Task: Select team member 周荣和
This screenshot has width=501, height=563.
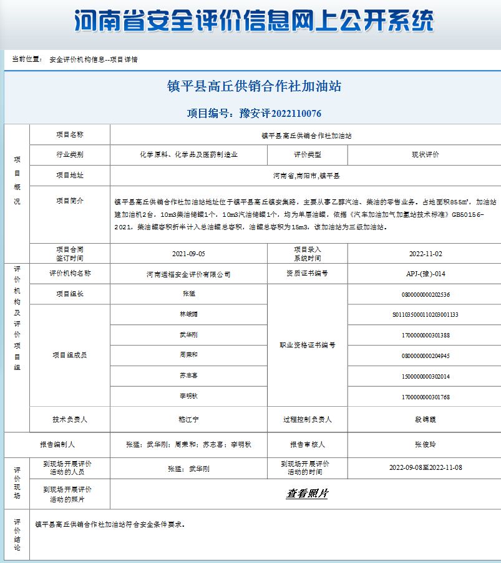Action: pos(188,355)
